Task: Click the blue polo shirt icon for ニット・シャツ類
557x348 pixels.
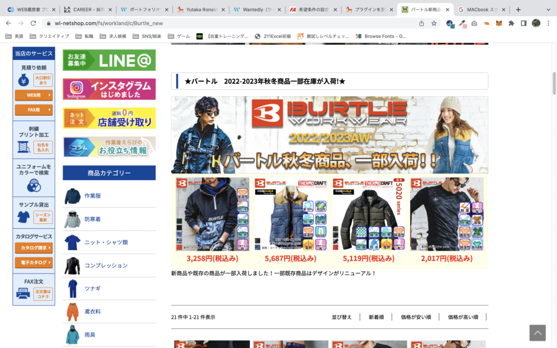Action: pos(72,242)
